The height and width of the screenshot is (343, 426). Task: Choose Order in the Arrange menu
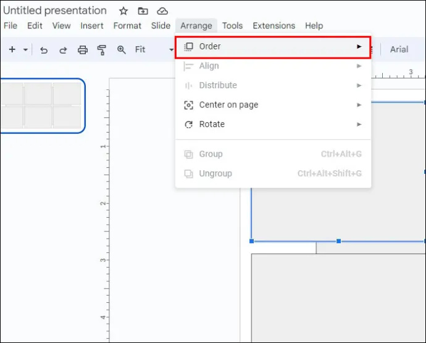pos(273,47)
